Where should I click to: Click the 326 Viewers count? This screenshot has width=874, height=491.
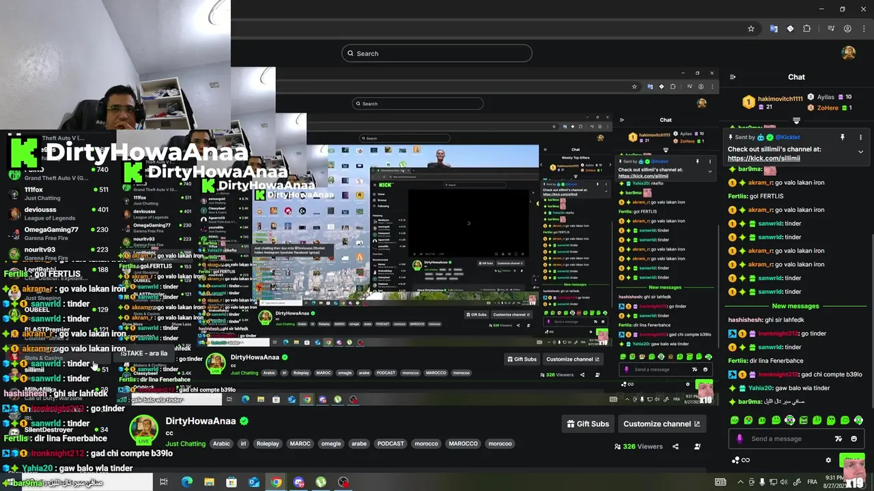[x=638, y=447]
